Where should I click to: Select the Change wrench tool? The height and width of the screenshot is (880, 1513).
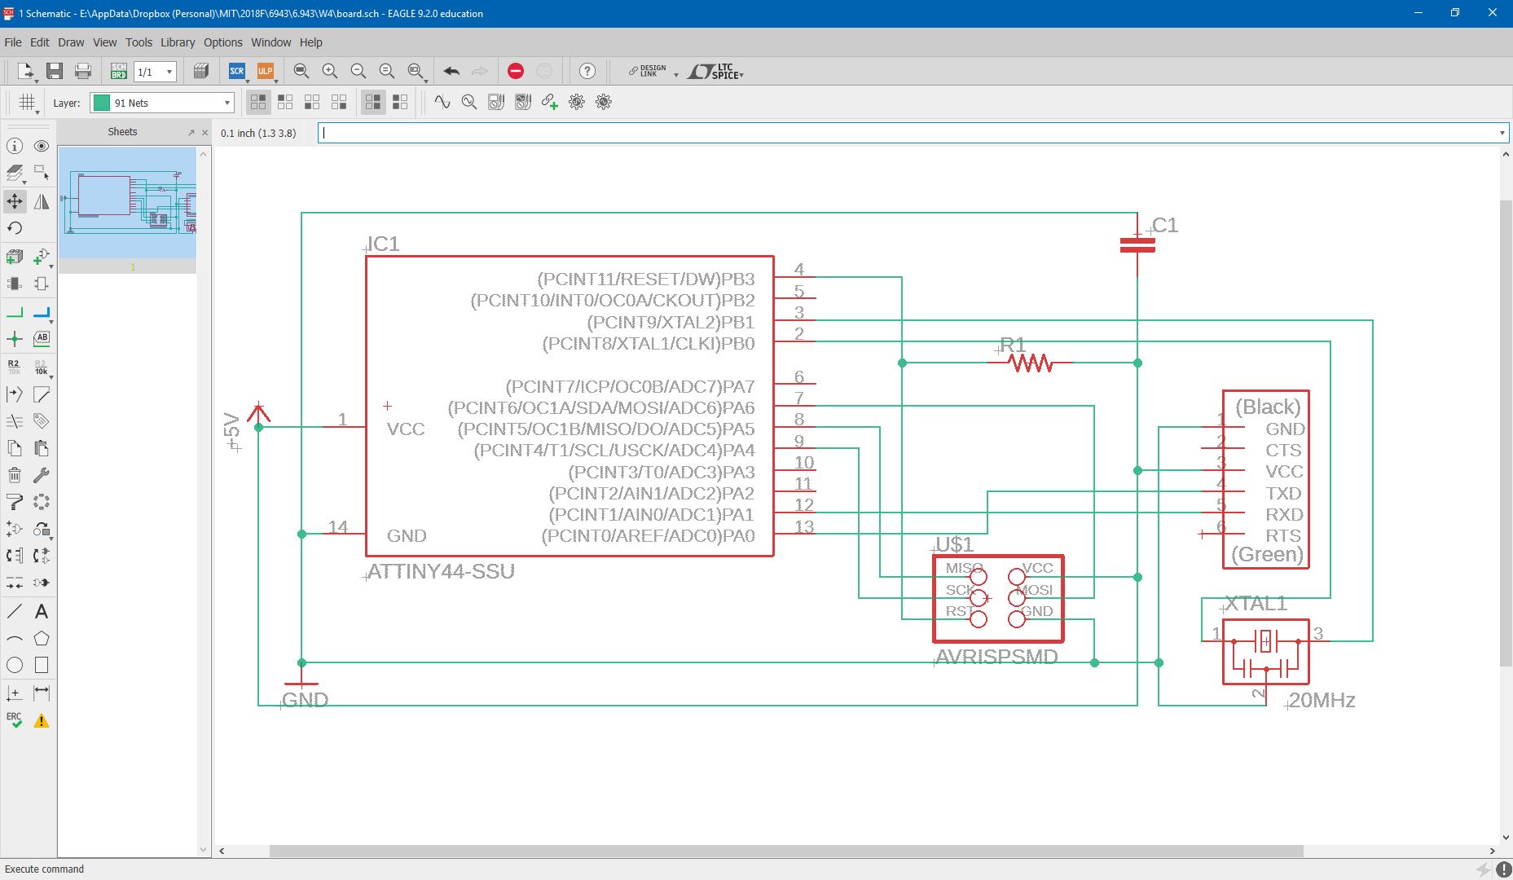(42, 475)
